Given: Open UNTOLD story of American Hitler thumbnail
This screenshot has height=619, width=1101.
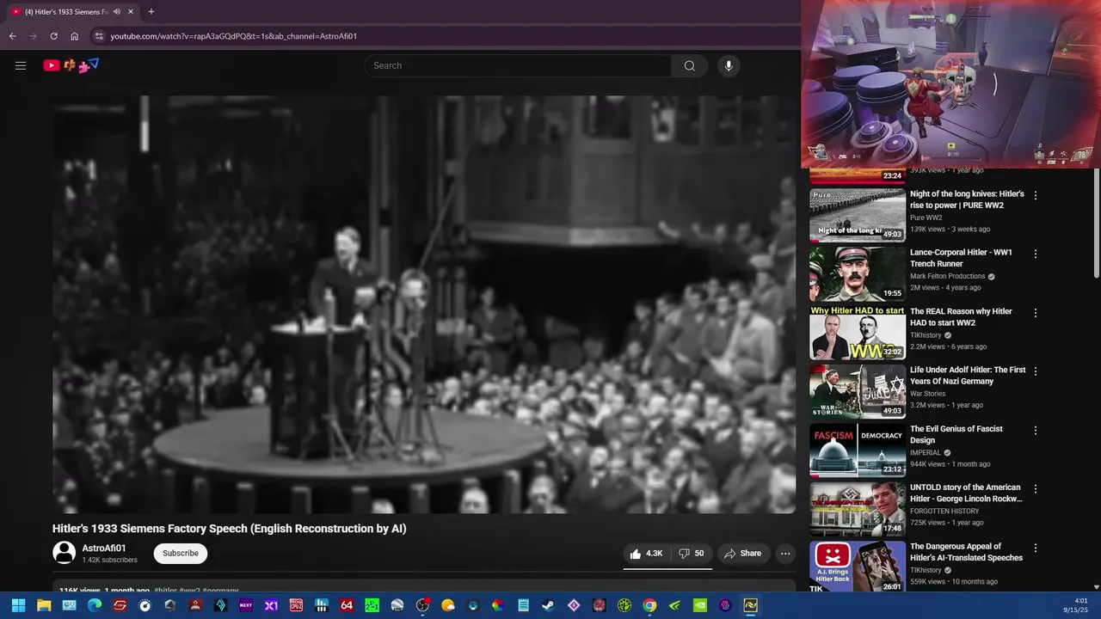Looking at the screenshot, I should [x=857, y=510].
